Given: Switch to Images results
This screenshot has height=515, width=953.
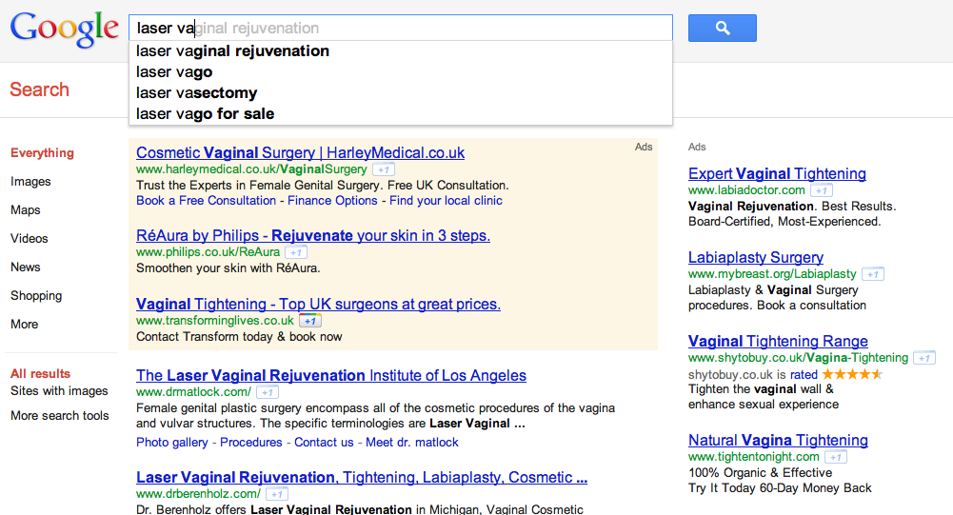Looking at the screenshot, I should click(30, 181).
